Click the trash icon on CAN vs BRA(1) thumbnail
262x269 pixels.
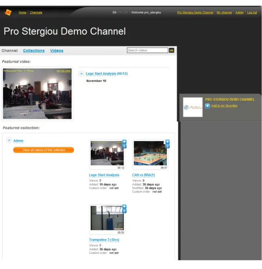point(167,146)
